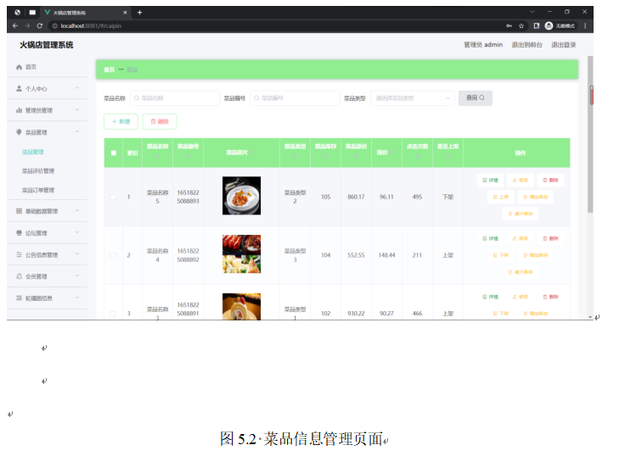Screen dimensions: 625x462
Task: Bookmark this page using the star icon
Action: coord(521,26)
